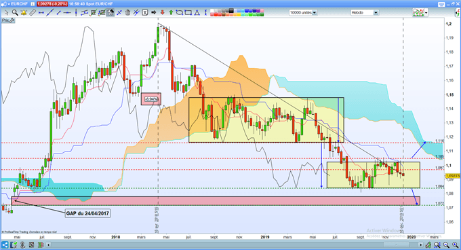Image resolution: width=461 pixels, height=250 pixels.
Task: Click the keyboard icon in title bar
Action: coord(441,5)
